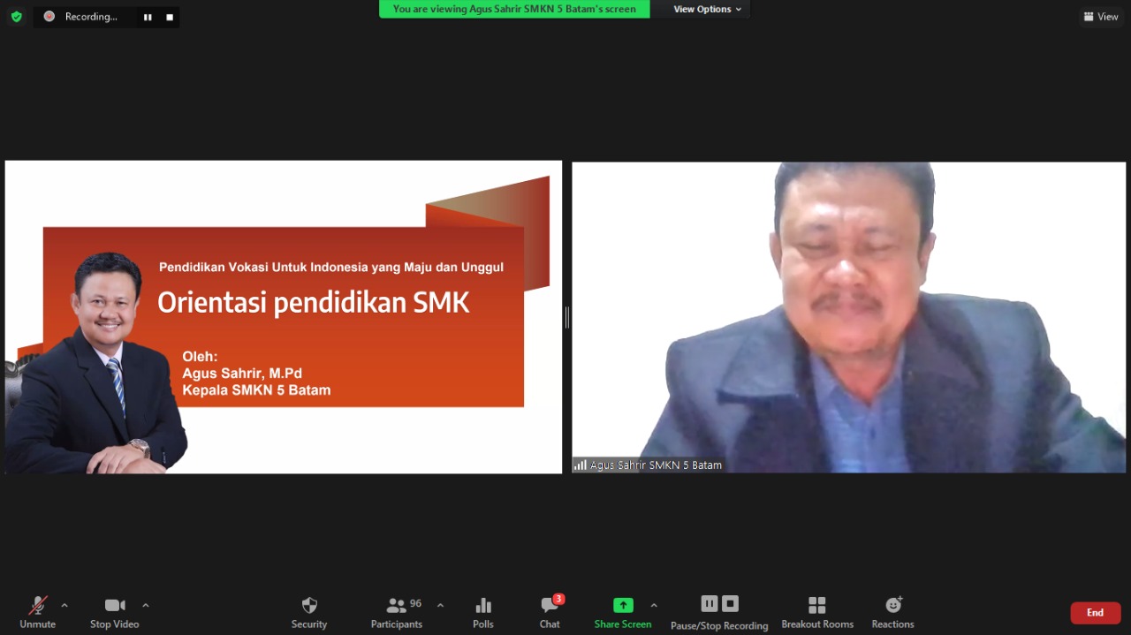Open Breakout Rooms
The image size is (1131, 635).
point(817,613)
